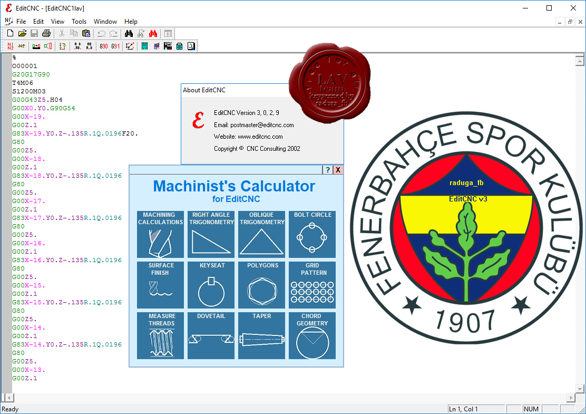
Task: Click the question mark help button on calculator
Action: click(327, 170)
